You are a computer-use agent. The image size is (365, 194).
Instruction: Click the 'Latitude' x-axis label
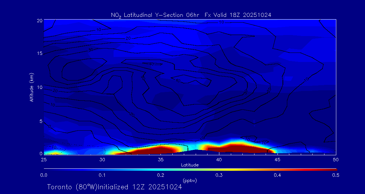pos(190,165)
